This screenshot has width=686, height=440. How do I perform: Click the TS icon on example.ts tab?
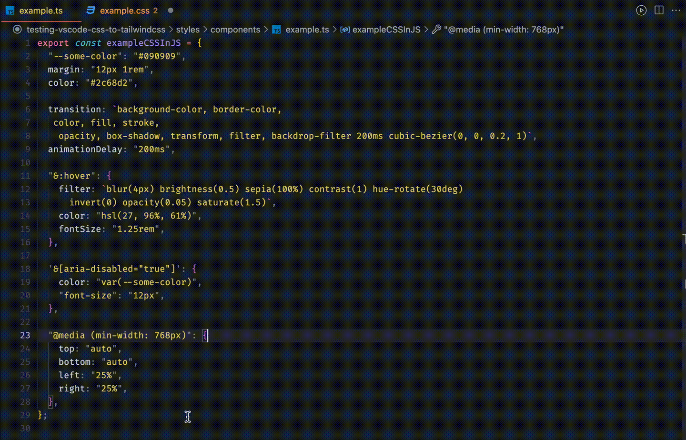[x=10, y=10]
